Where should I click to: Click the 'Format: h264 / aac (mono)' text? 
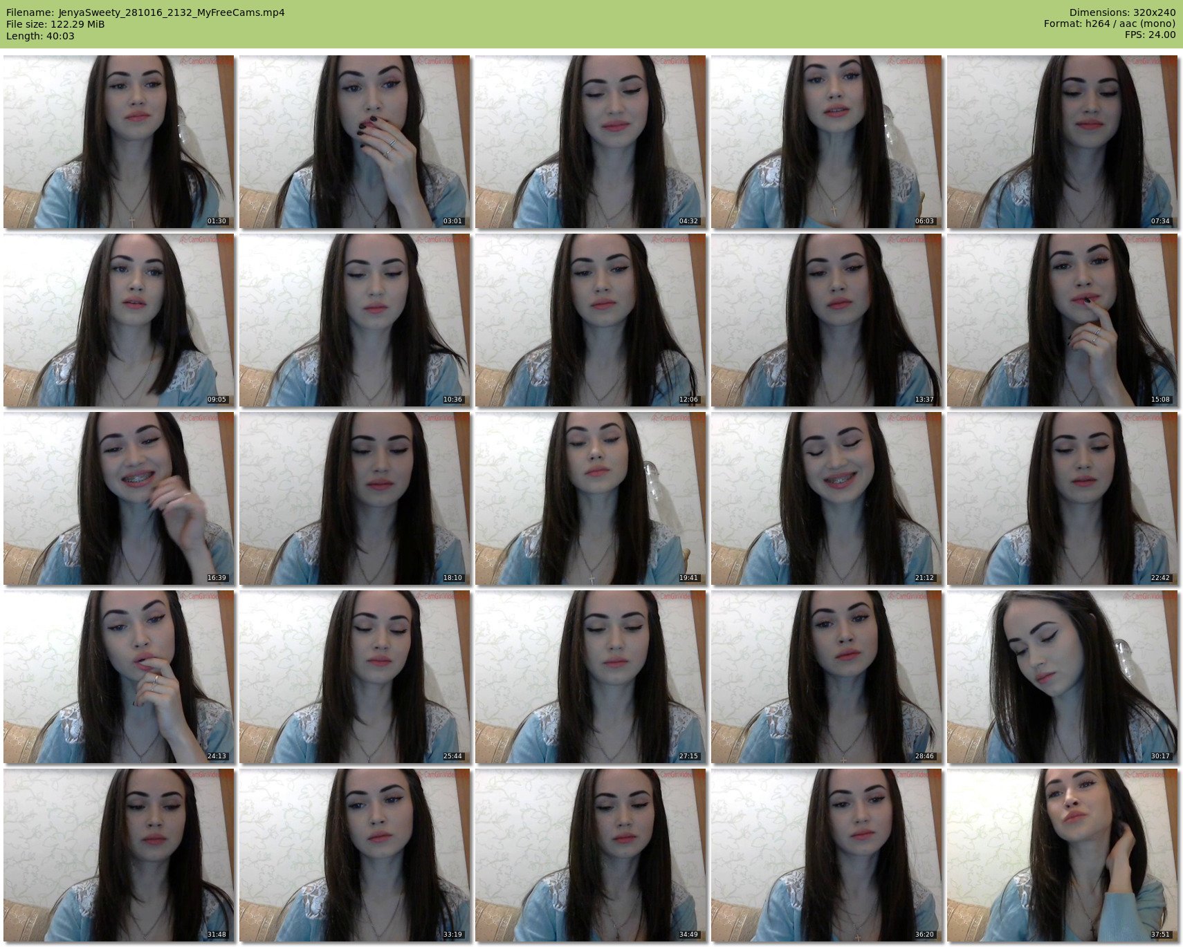(1110, 24)
